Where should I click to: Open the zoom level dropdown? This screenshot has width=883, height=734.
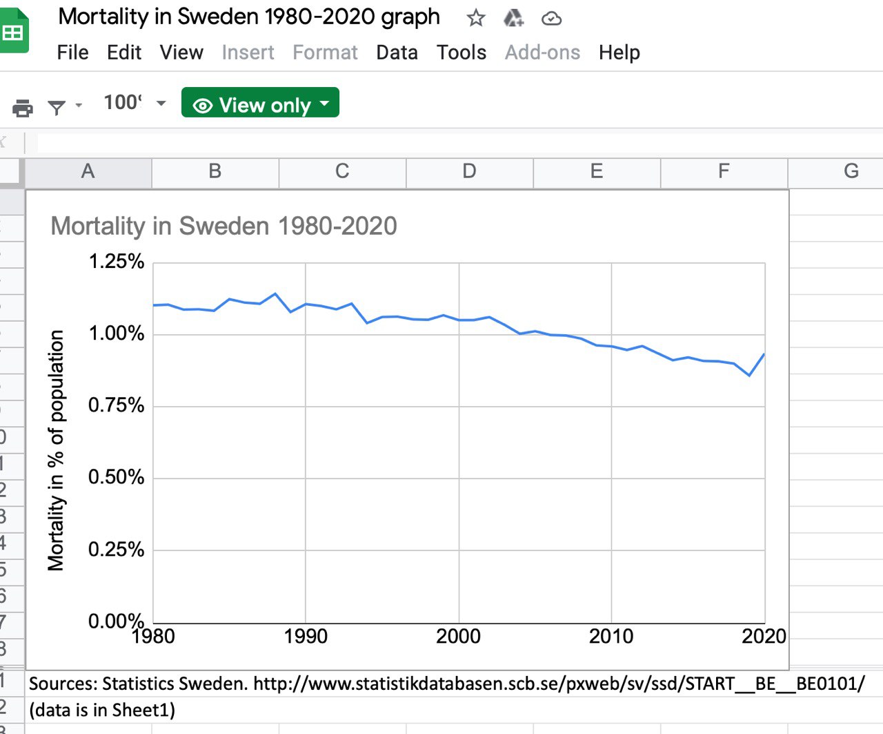point(135,103)
